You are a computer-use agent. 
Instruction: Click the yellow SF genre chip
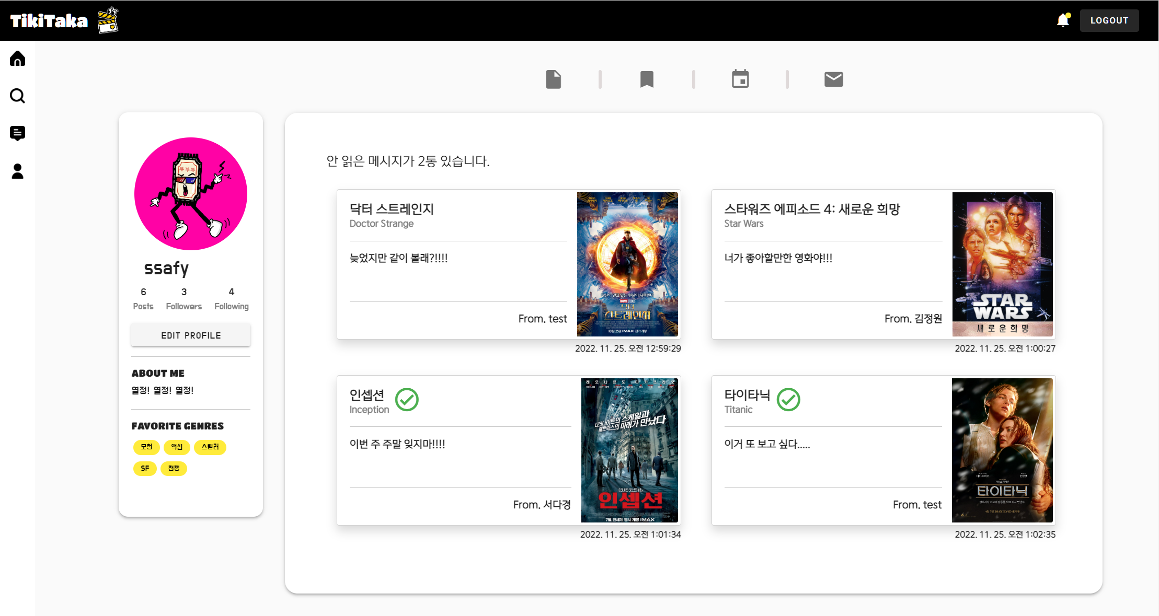(x=145, y=468)
